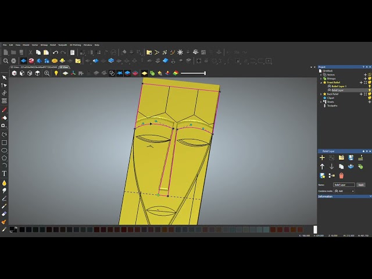This screenshot has width=372, height=279.
Task: Delete relief layer with red trash bin
Action: click(x=341, y=176)
